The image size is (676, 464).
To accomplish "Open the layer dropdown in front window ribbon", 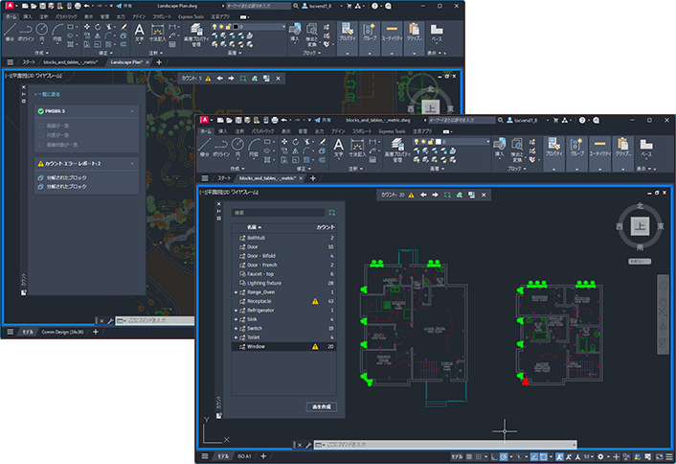I will pos(488,142).
